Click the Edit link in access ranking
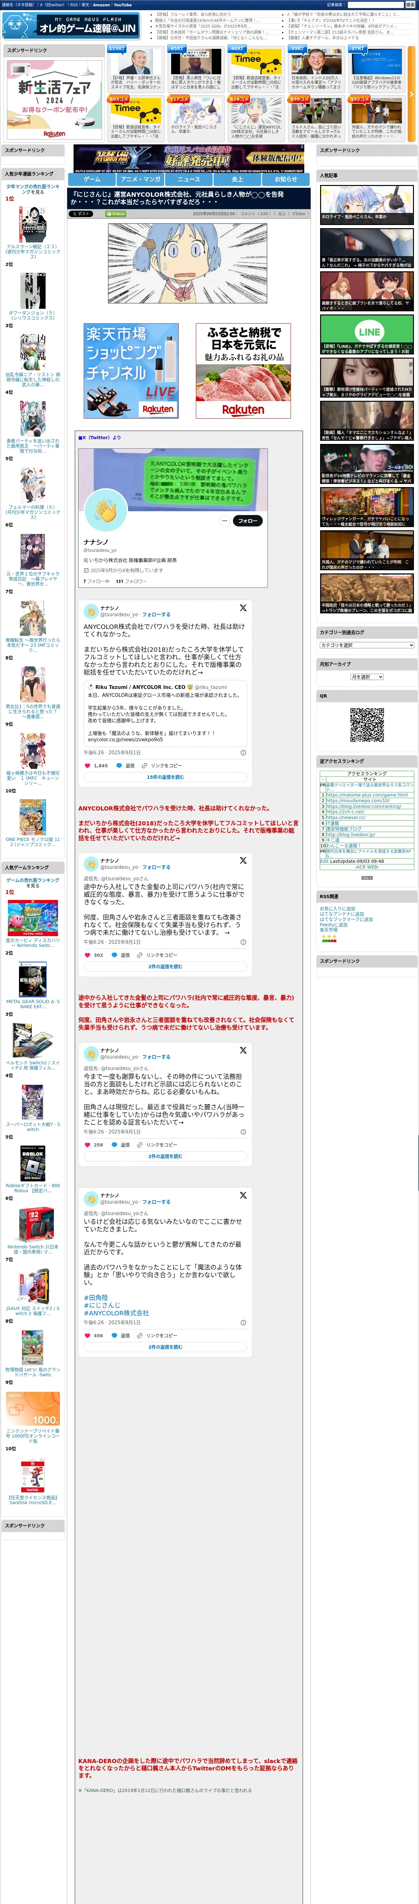The image size is (419, 1904). 324,861
